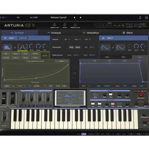149x149 pixels.
Task: Select next waveform arrow for Line 2 second wave
Action: [124, 47]
